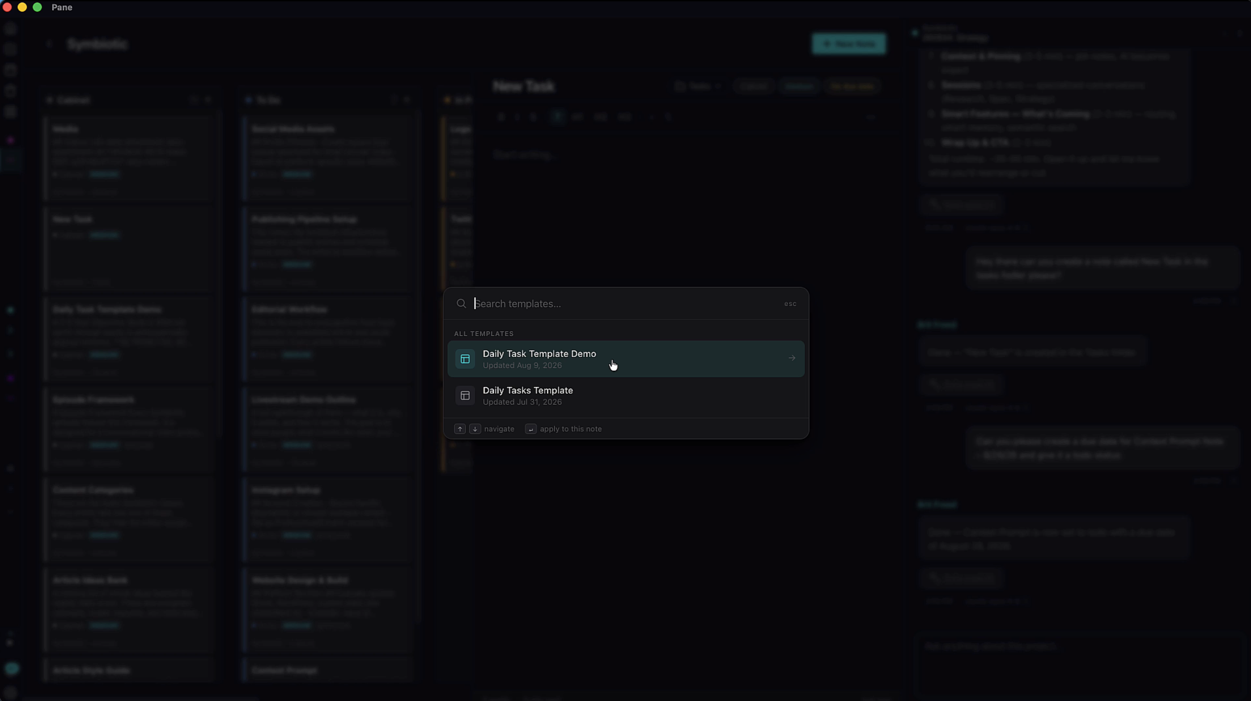Image resolution: width=1251 pixels, height=701 pixels.
Task: Click the gray layout icon beside Daily Tasks Template
Action: coord(465,396)
